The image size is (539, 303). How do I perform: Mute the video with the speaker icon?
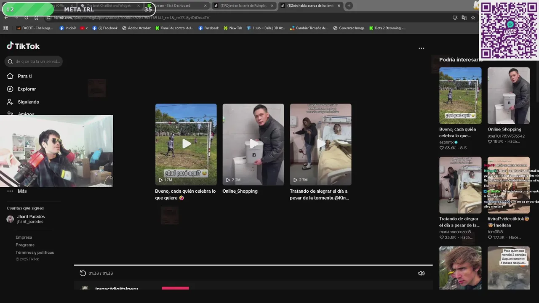pyautogui.click(x=421, y=273)
